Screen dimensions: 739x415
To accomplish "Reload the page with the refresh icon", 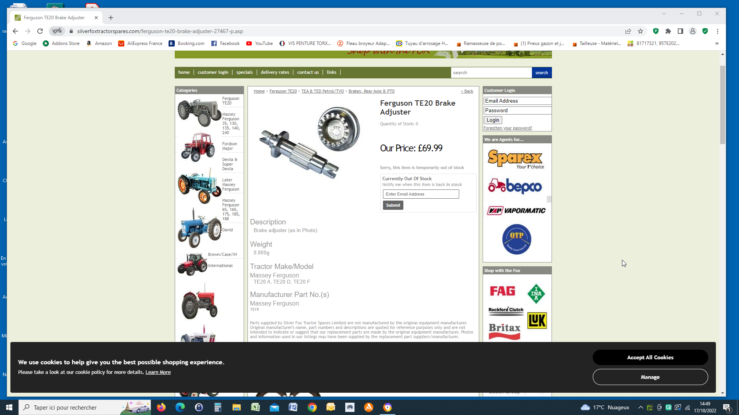I will (x=40, y=31).
